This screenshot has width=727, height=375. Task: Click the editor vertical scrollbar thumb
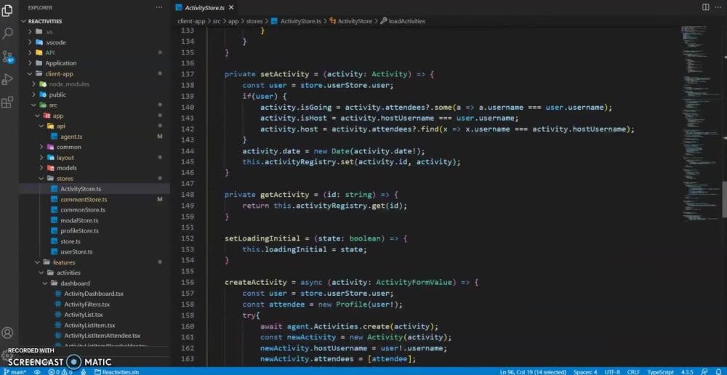click(724, 199)
